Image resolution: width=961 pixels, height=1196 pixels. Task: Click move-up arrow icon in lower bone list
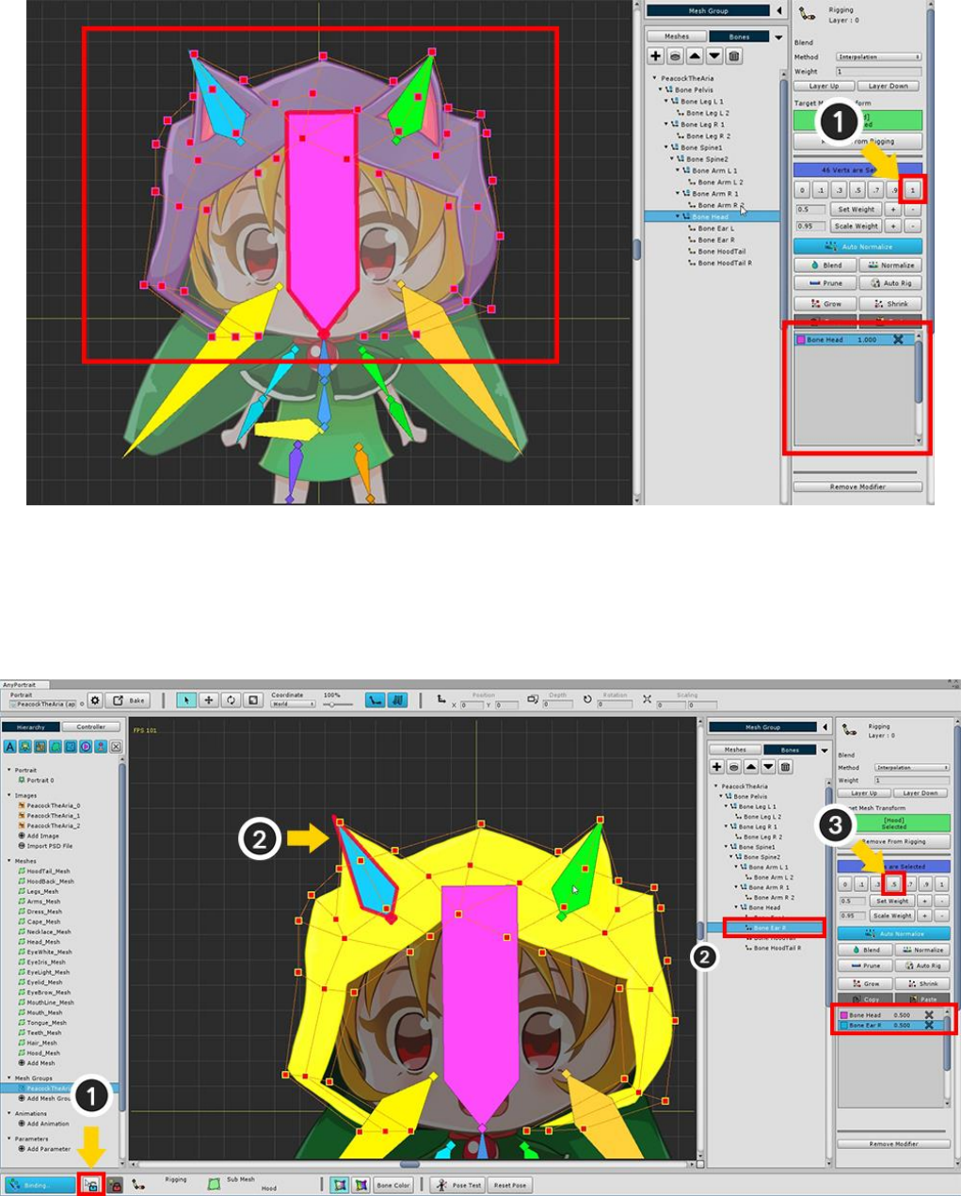pyautogui.click(x=751, y=767)
